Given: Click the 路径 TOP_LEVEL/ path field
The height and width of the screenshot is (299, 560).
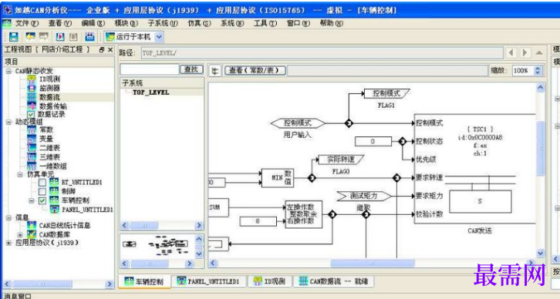Looking at the screenshot, I should [x=322, y=53].
